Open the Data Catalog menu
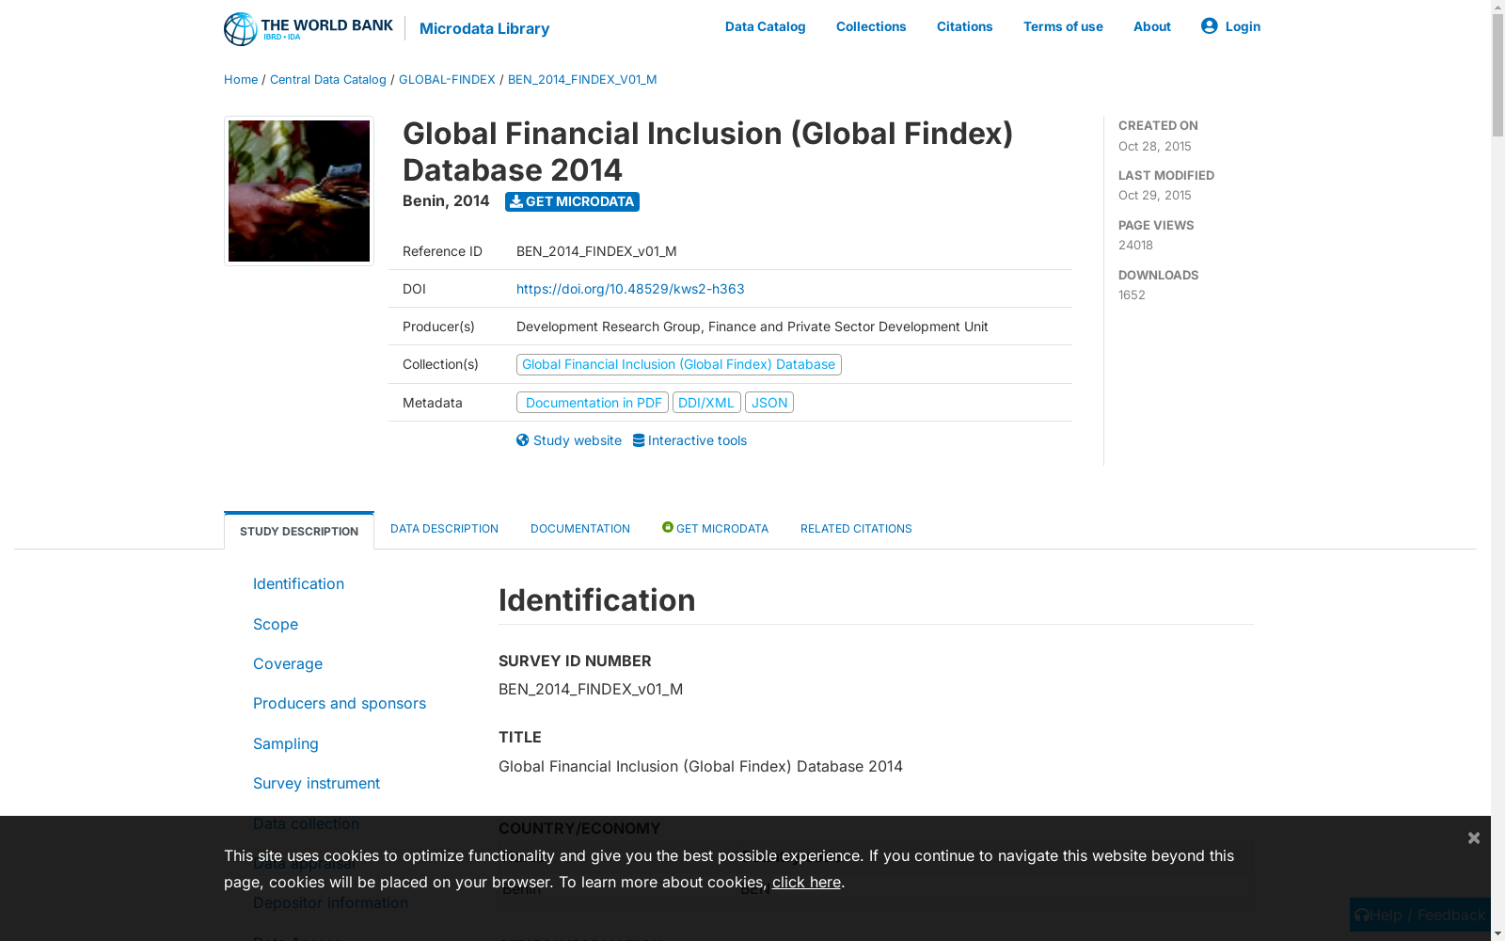Screen dimensions: 1505x941 click(765, 26)
